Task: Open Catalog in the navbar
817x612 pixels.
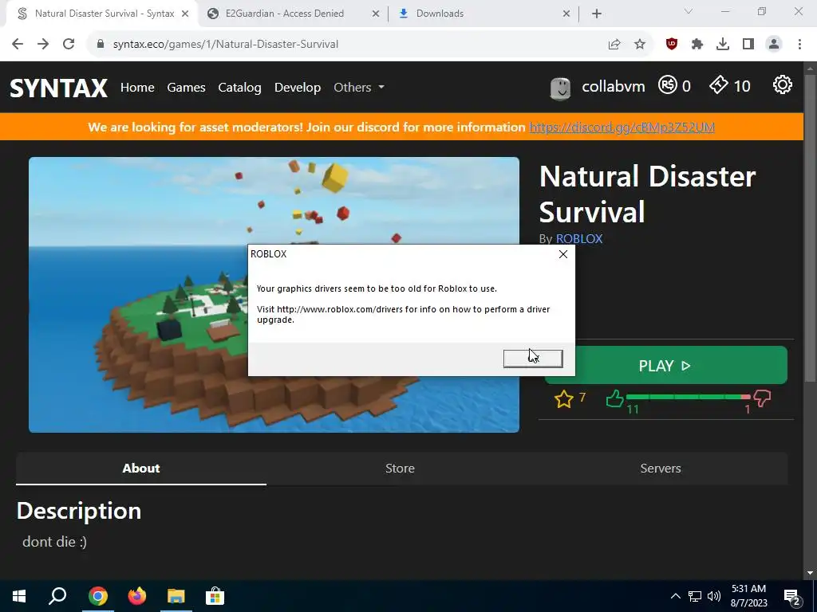Action: click(x=239, y=88)
